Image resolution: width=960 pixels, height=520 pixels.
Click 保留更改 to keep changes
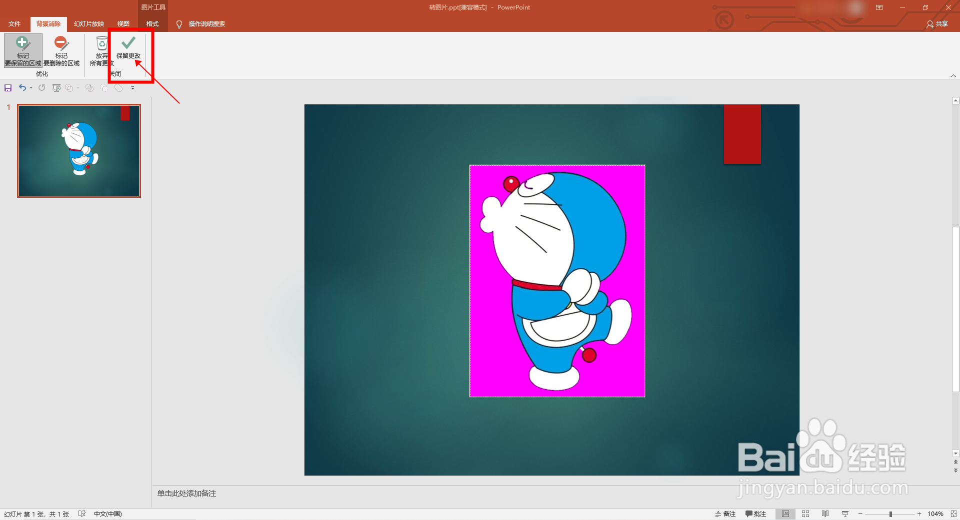pyautogui.click(x=128, y=48)
